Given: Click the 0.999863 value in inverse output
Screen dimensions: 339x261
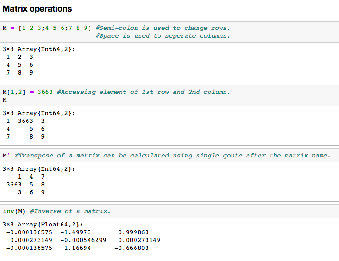Looking at the screenshot, I should coord(134,232).
